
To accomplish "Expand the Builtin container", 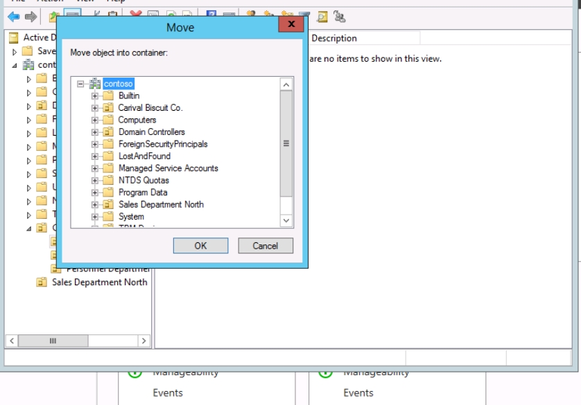I will tap(95, 96).
